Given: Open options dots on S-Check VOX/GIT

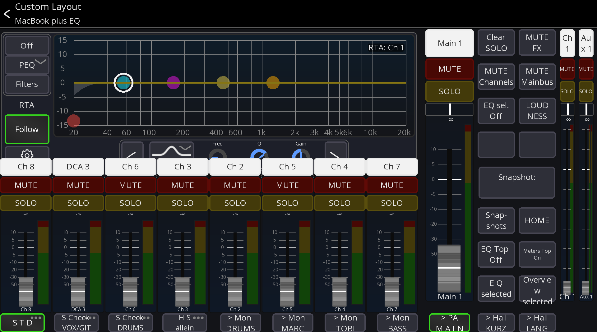Looking at the screenshot, I should click(90, 318).
